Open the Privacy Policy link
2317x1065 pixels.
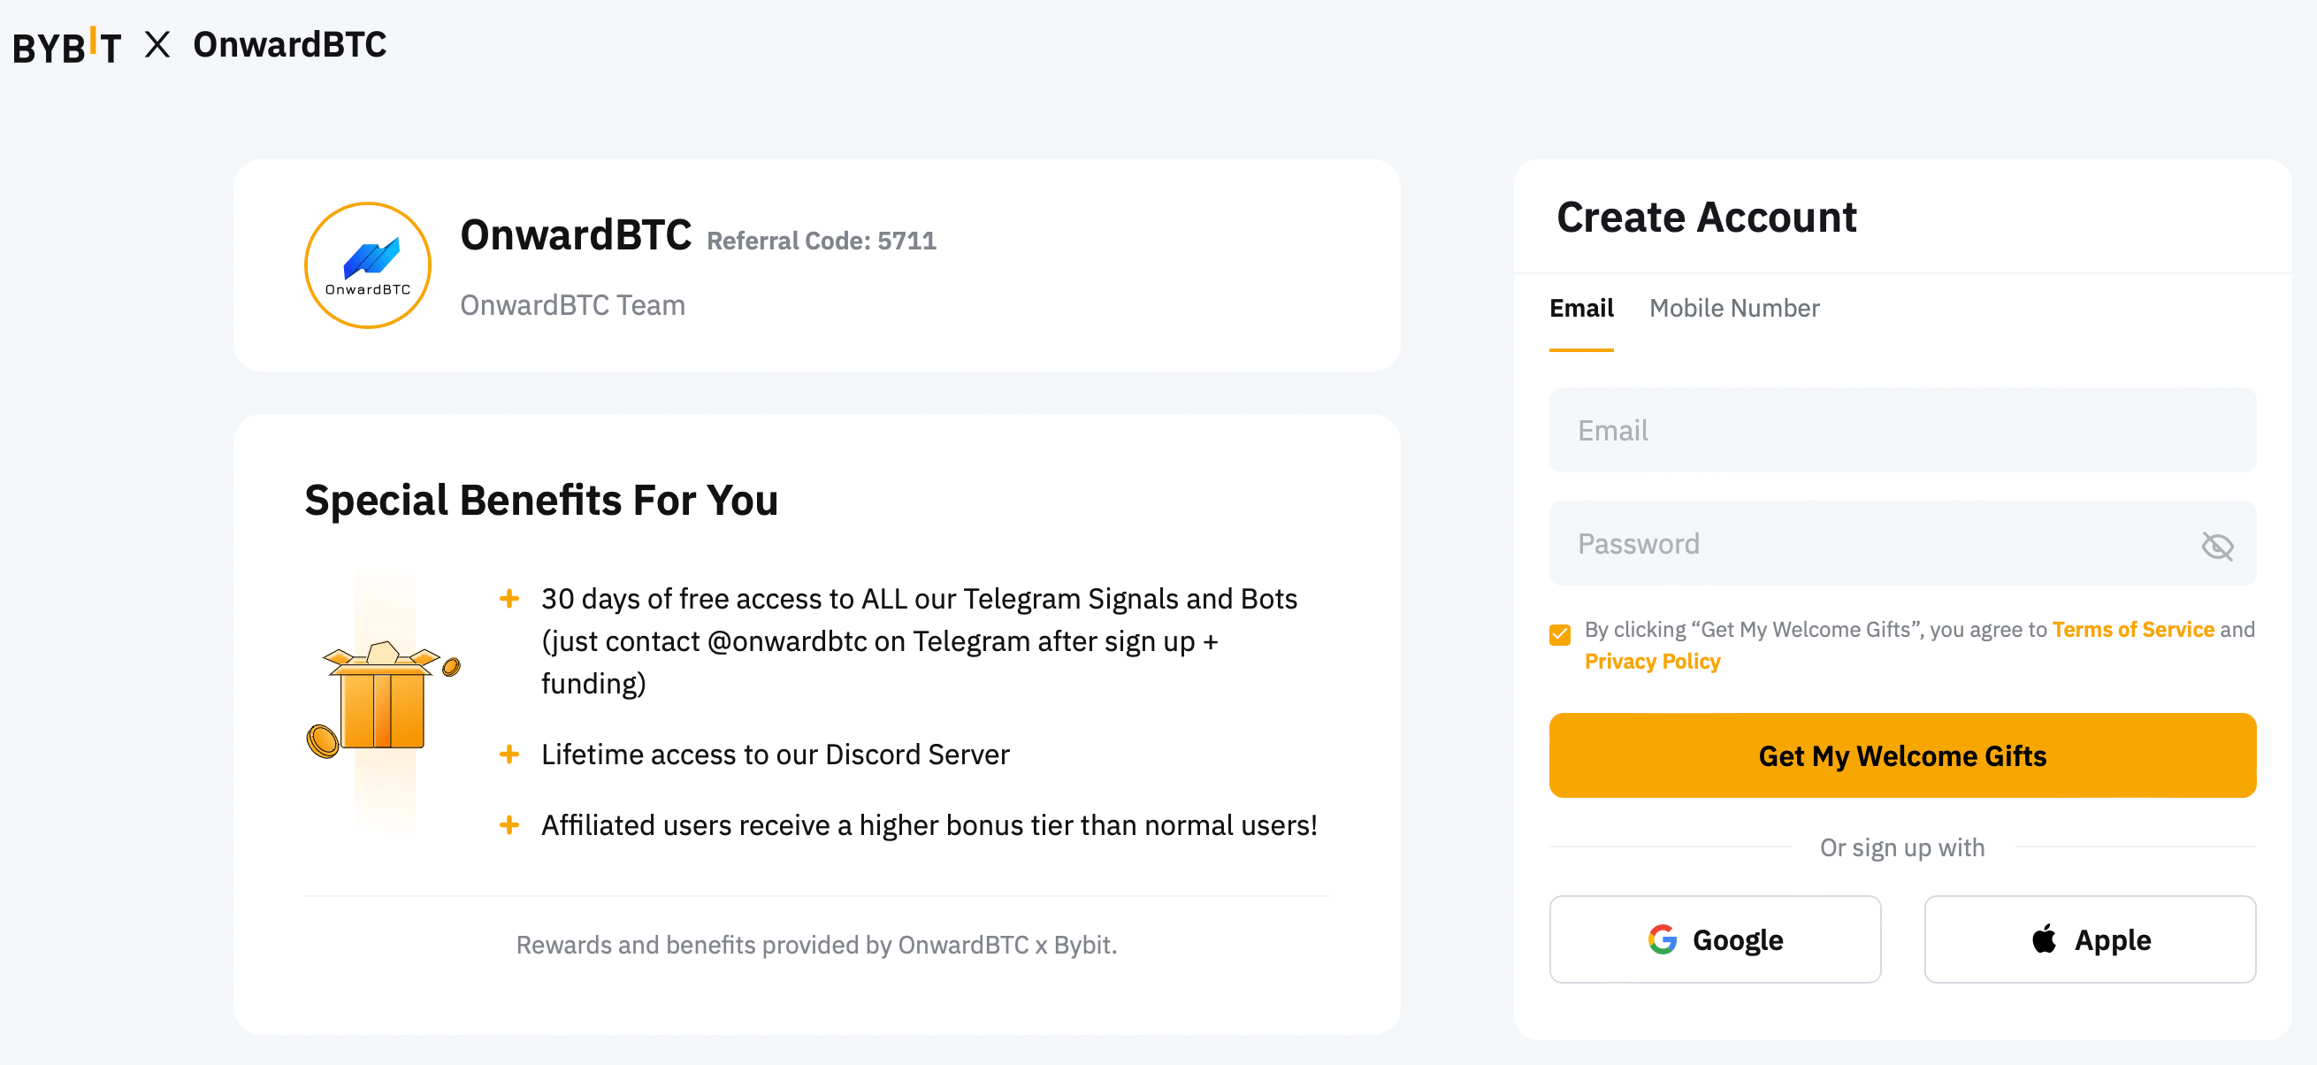[x=1653, y=661]
